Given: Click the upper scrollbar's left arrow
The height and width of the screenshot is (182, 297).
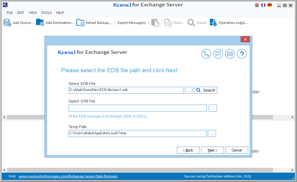Looking at the screenshot, I should click(x=4, y=117).
